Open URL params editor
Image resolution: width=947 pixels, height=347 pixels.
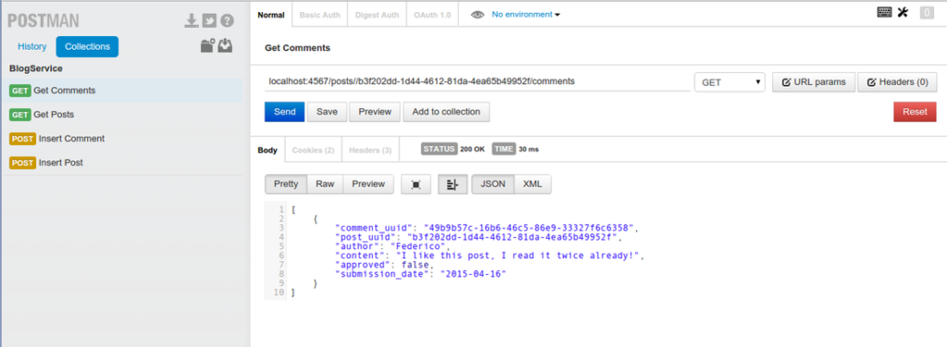tap(814, 82)
